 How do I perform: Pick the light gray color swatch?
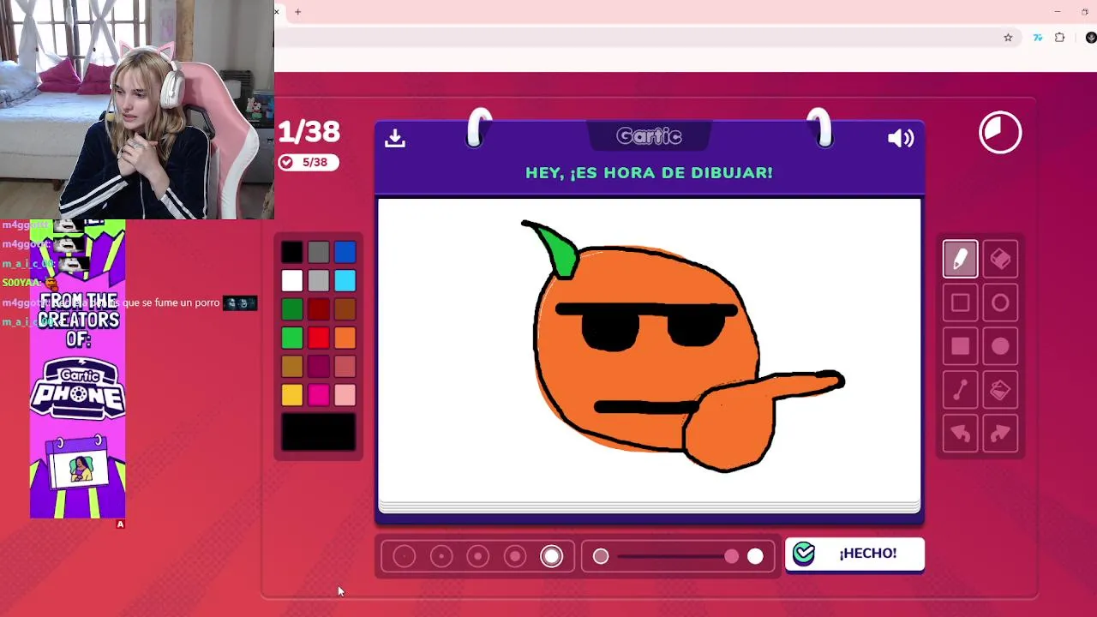(319, 280)
